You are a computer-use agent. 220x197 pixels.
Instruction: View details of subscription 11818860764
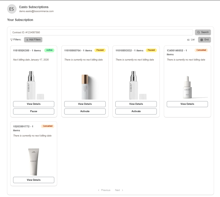(x=85, y=104)
